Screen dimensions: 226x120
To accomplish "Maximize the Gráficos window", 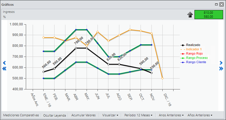I will click(216, 5).
